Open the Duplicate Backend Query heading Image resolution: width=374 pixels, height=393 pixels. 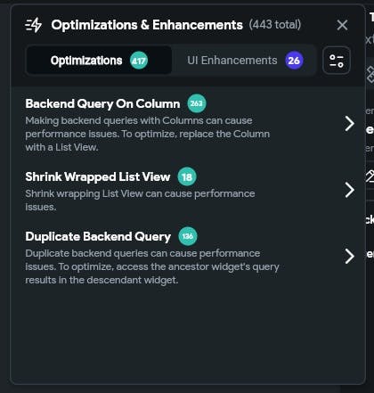coord(98,236)
